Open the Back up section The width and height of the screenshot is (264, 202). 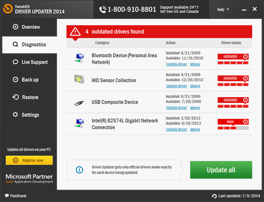pyautogui.click(x=30, y=80)
